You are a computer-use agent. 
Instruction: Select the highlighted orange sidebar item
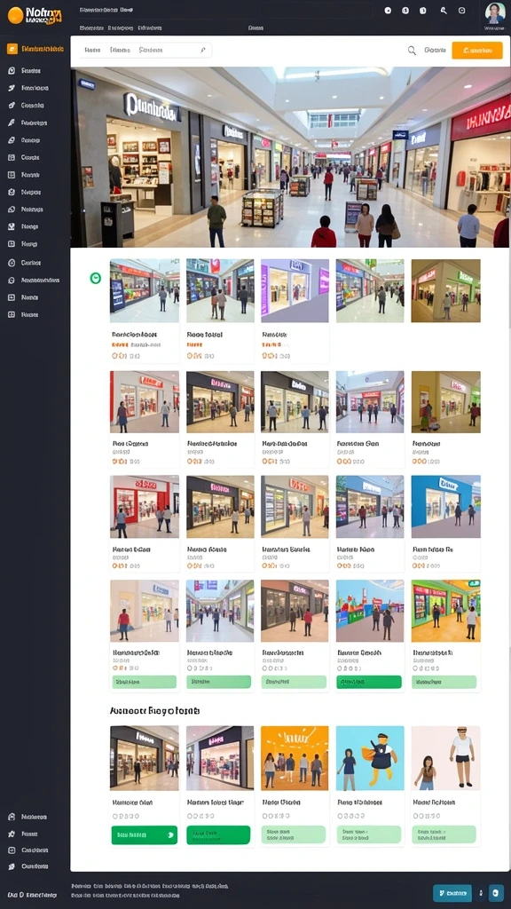[x=35, y=50]
